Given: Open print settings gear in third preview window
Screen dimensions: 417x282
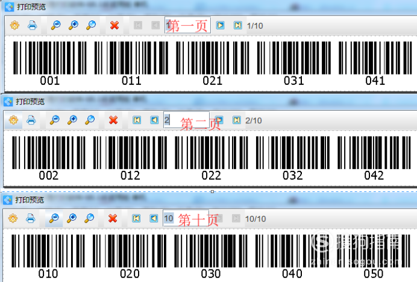Looking at the screenshot, I should (13, 218).
